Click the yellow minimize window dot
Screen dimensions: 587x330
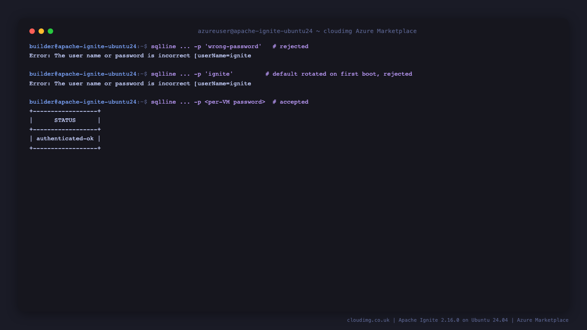pyautogui.click(x=41, y=31)
